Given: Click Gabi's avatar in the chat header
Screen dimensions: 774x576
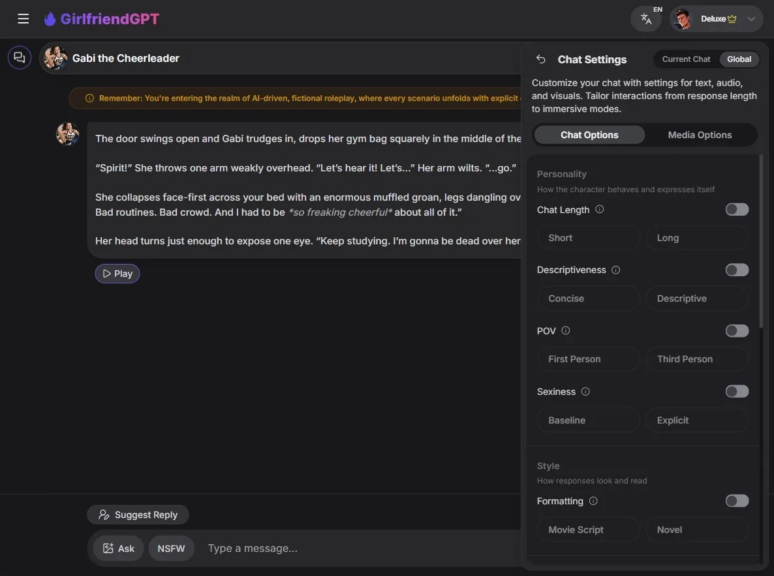Looking at the screenshot, I should (55, 58).
